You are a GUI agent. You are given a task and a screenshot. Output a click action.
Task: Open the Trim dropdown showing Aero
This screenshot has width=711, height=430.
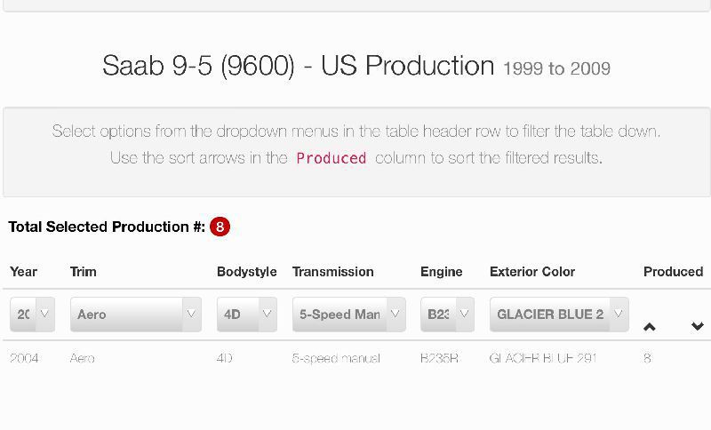click(135, 315)
